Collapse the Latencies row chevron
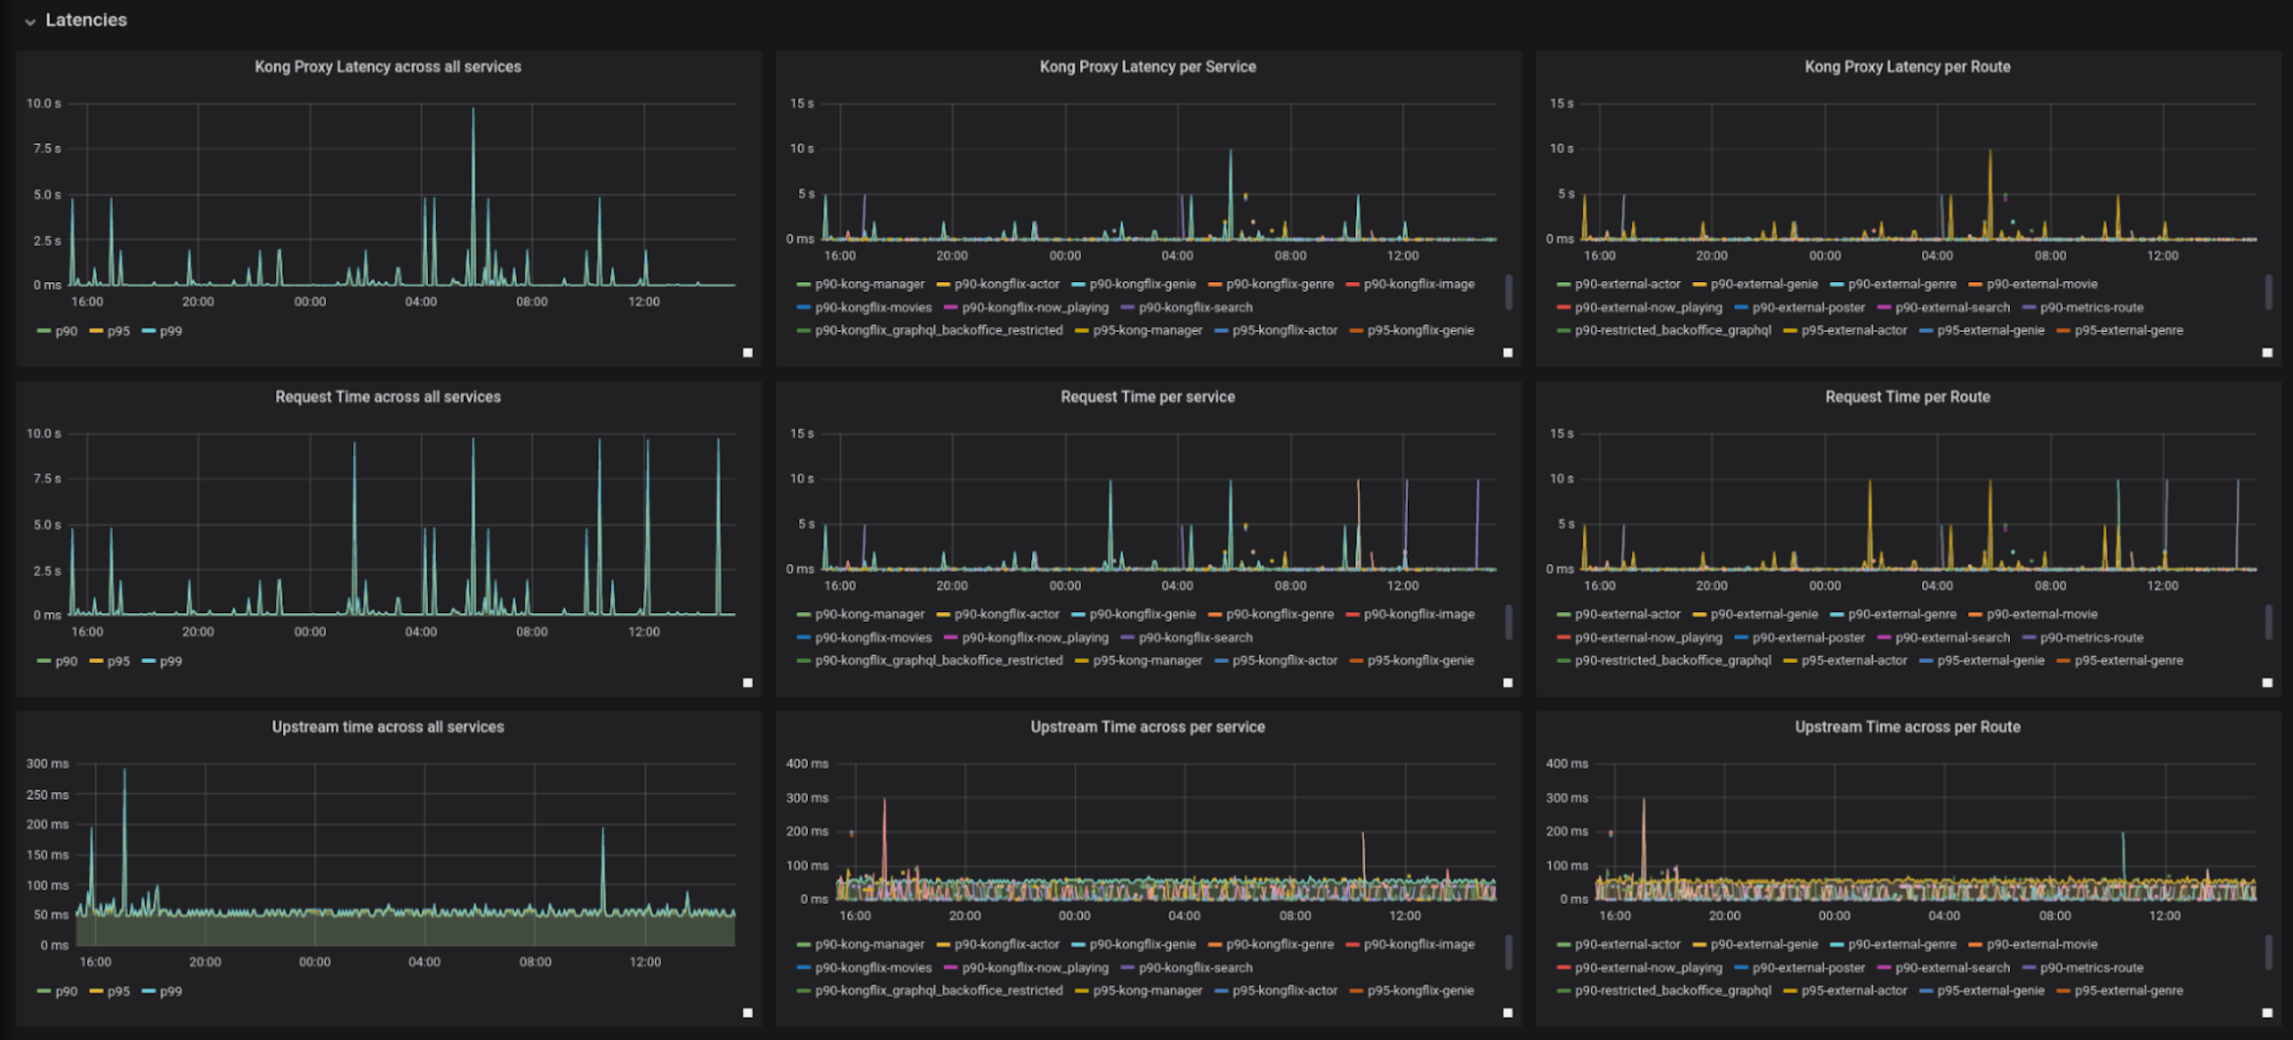The width and height of the screenshot is (2293, 1040). (x=30, y=21)
